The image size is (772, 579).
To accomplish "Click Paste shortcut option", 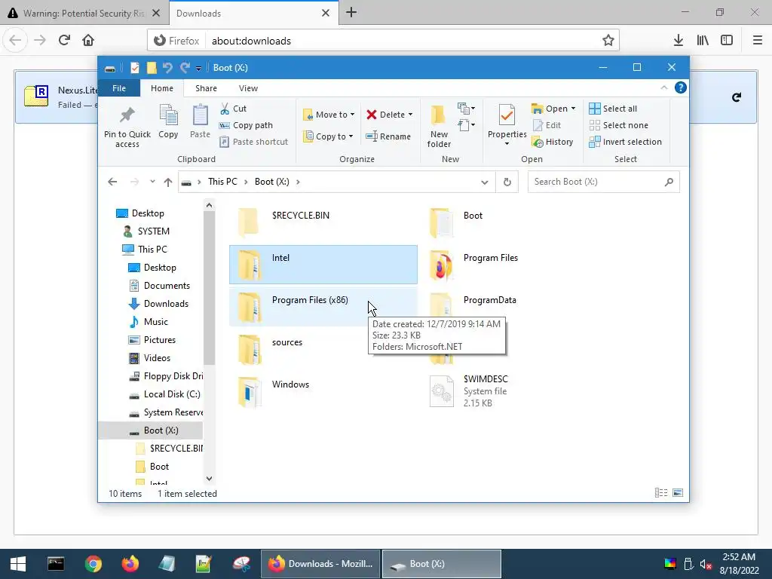I will tap(253, 142).
